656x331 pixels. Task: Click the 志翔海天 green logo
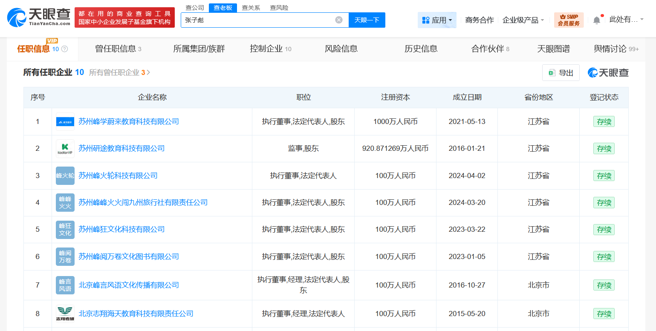(65, 314)
